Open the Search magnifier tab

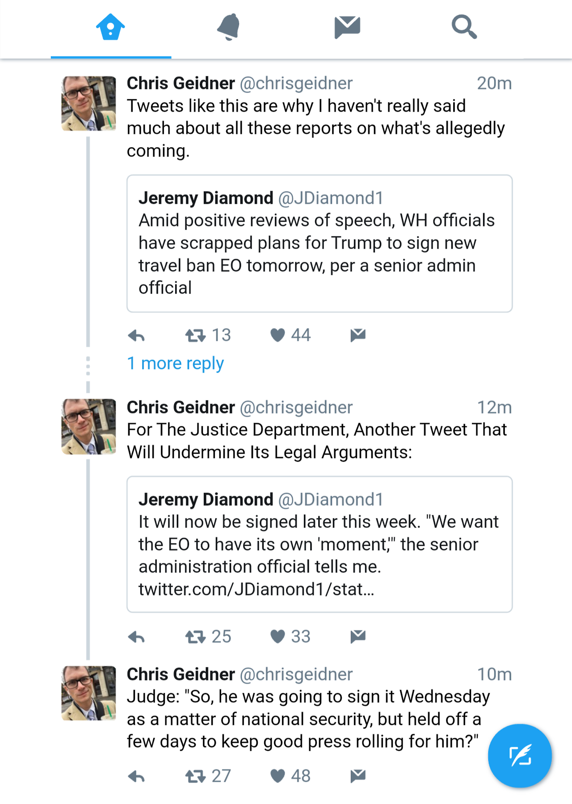tap(464, 27)
